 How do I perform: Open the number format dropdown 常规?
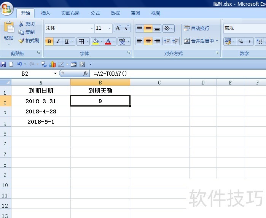point(245,28)
